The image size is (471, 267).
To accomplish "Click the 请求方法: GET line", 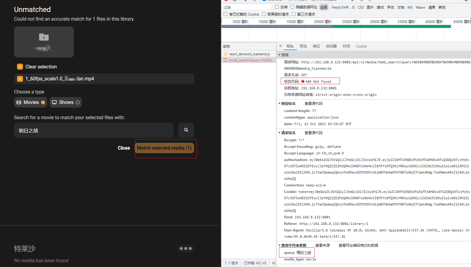I will pos(295,75).
